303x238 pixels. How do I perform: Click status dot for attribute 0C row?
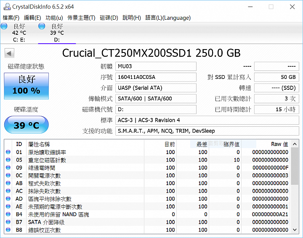(8, 175)
